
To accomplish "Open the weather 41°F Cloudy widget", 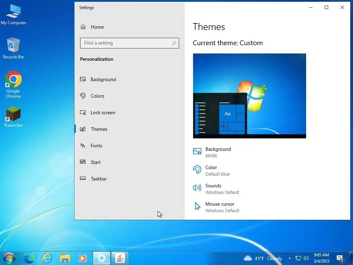I will coord(263,258).
